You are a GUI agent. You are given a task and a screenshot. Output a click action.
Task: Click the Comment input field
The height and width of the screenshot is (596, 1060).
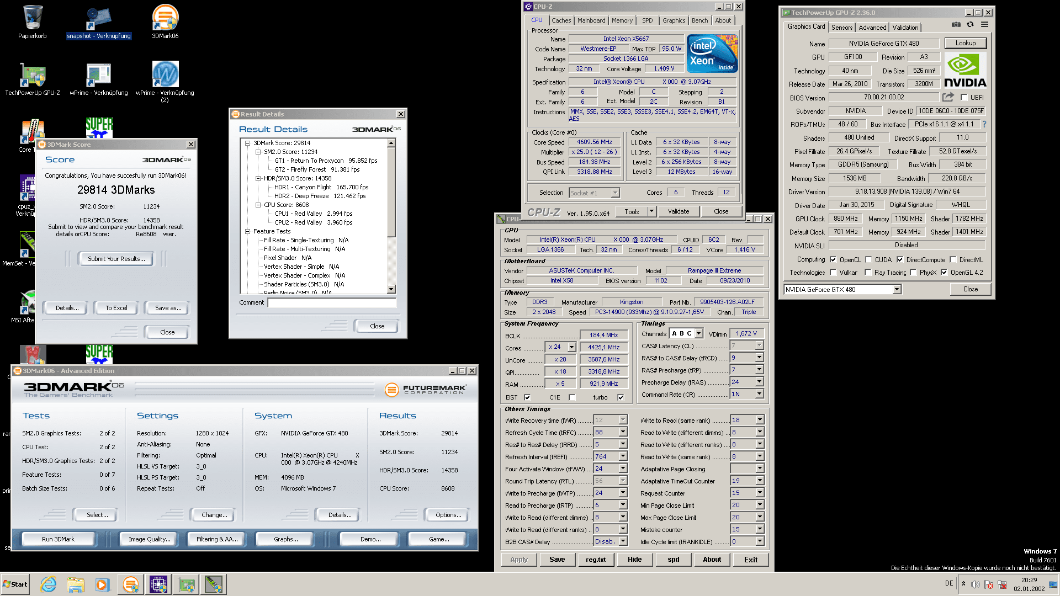(332, 302)
